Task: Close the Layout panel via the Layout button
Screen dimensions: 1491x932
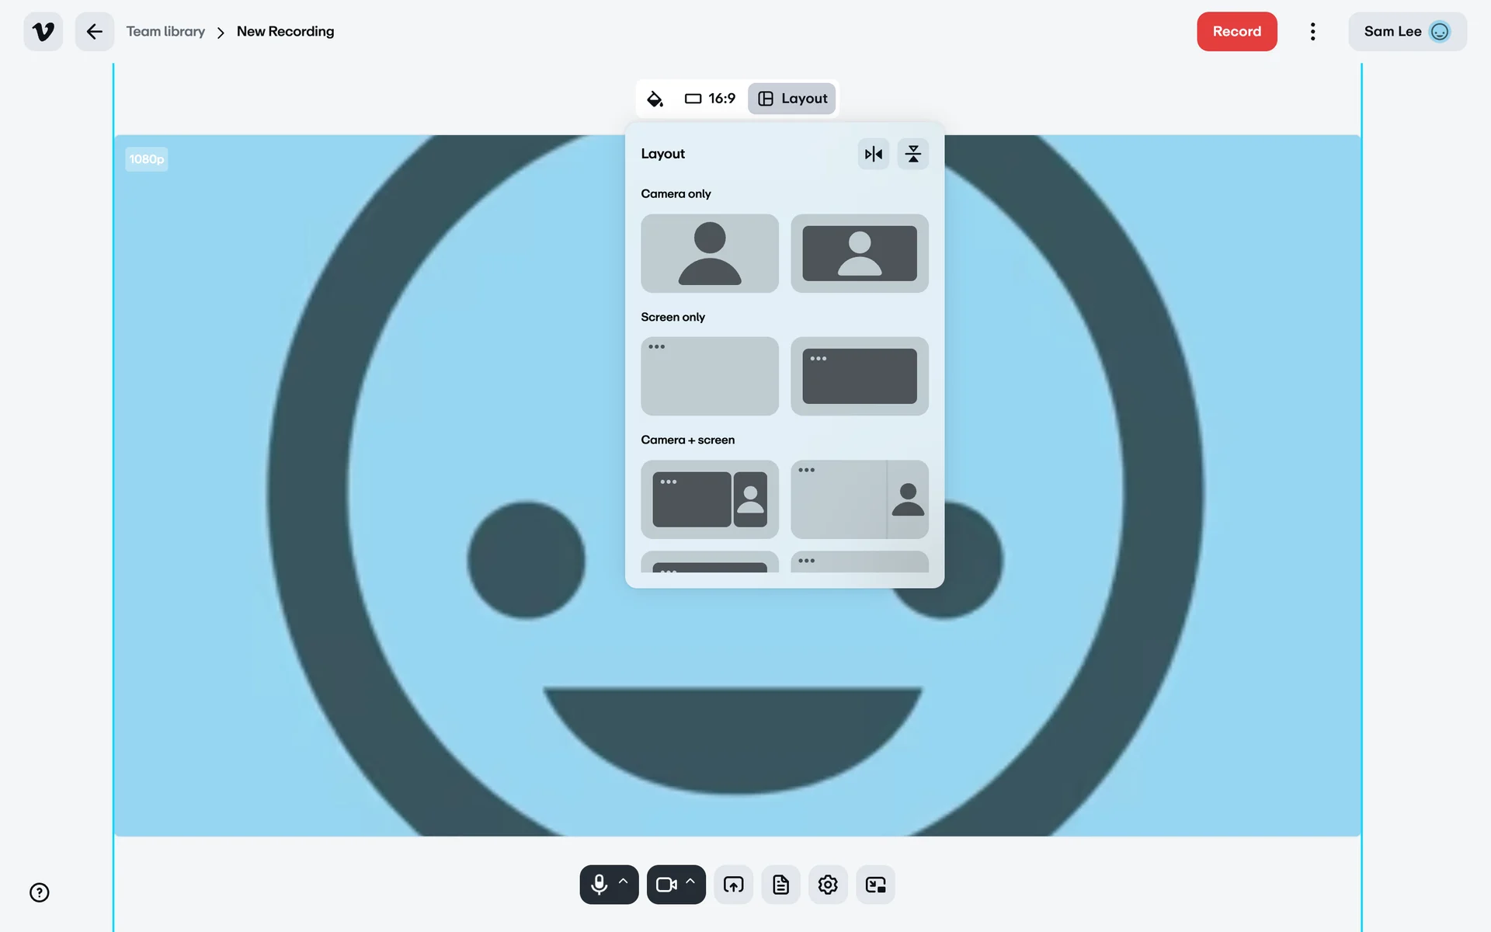Action: click(792, 99)
